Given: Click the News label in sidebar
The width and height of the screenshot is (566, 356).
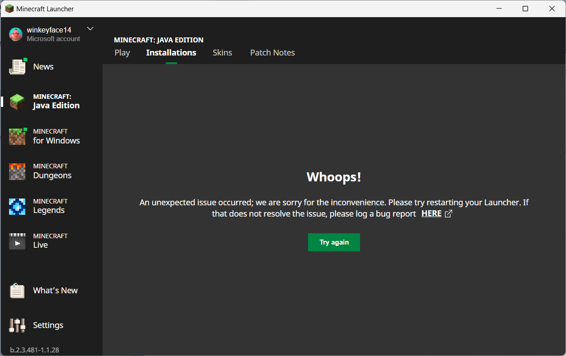Looking at the screenshot, I should pos(43,67).
